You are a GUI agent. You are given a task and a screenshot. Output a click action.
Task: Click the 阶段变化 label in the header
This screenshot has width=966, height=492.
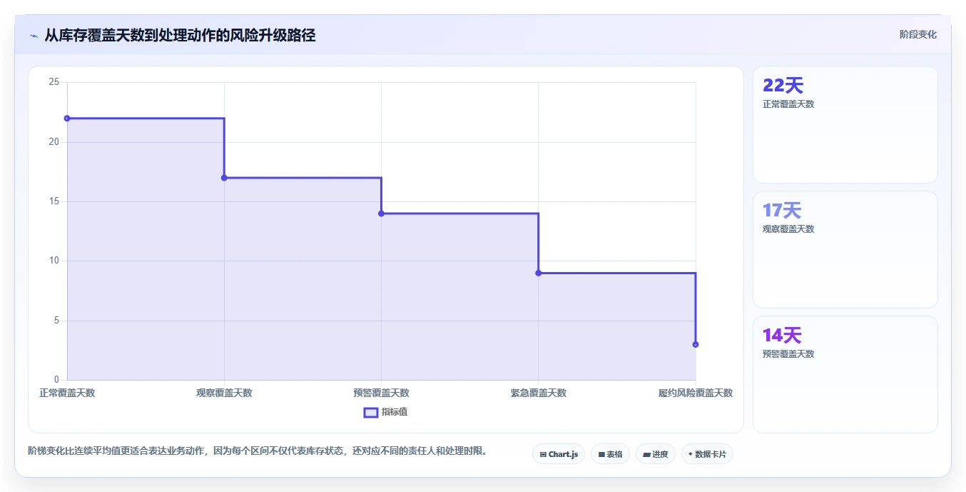point(917,34)
